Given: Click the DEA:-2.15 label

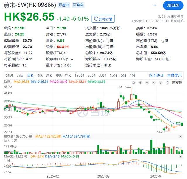Looking at the screenshot, I should point(52,157).
